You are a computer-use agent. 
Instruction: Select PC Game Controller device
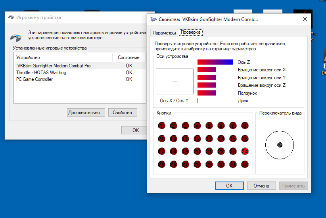80,79
